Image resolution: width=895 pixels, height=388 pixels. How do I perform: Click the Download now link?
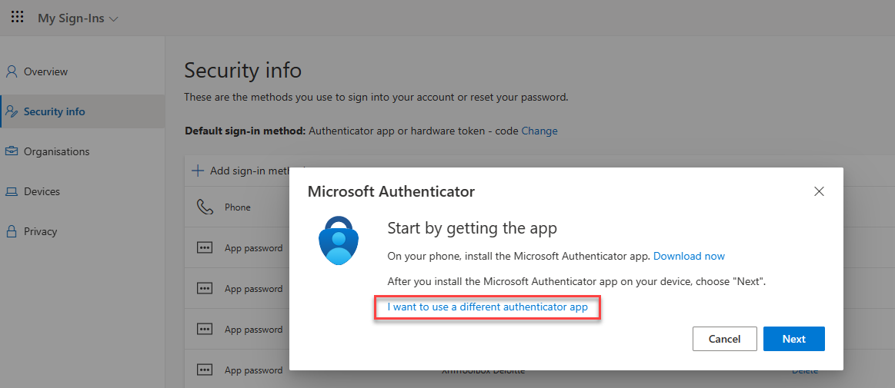click(689, 256)
